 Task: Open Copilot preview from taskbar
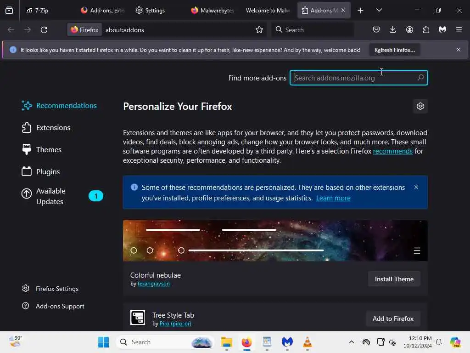(x=455, y=342)
